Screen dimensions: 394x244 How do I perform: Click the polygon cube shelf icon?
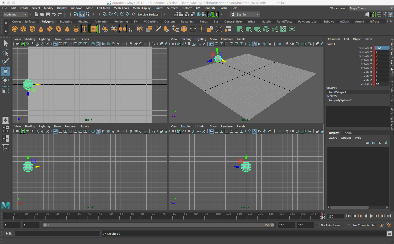(23, 29)
